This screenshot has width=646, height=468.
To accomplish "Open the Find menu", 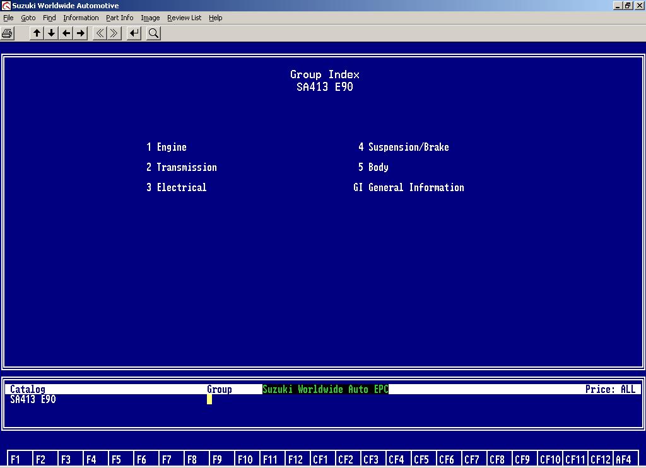I will point(49,18).
